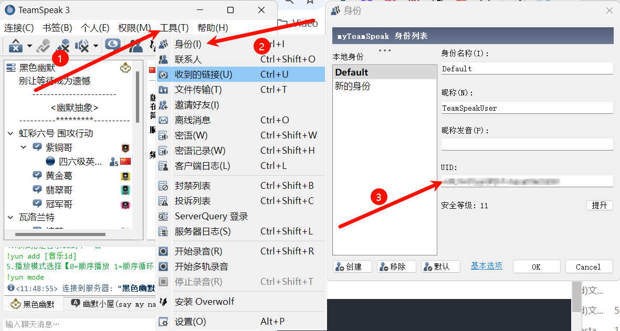Open the contacts person icon in the toolbar
The width and height of the screenshot is (620, 331).
click(135, 46)
